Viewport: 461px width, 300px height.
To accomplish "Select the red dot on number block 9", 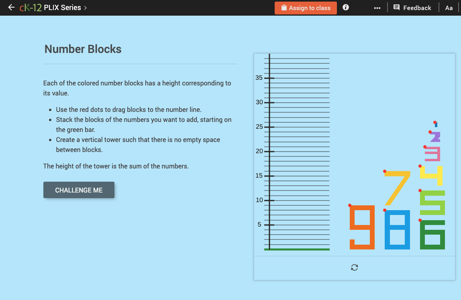I will pos(350,205).
